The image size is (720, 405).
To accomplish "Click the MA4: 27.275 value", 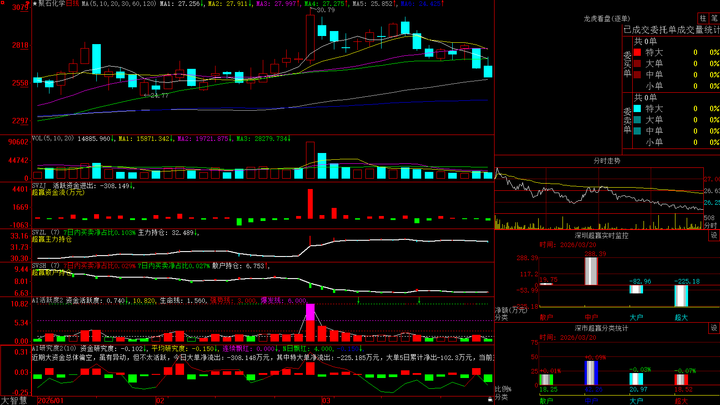I will 327,4.
